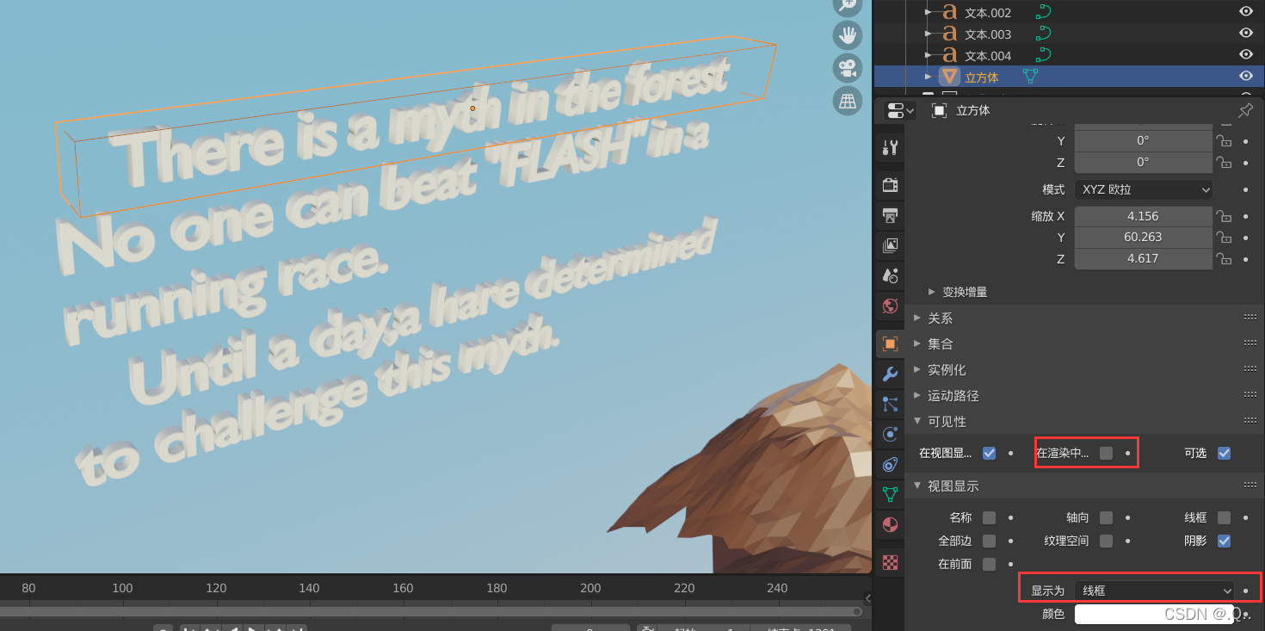
Task: Open the Object properties tab
Action: pos(890,343)
